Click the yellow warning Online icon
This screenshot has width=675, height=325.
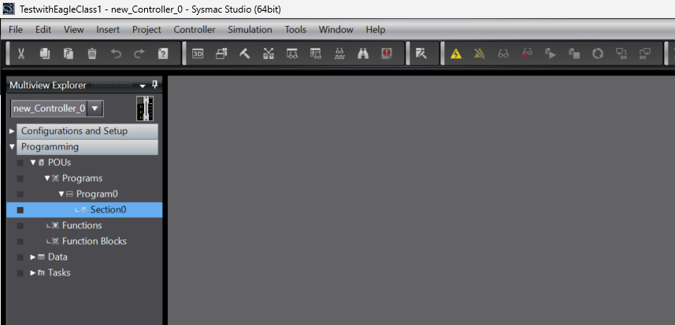pos(456,54)
